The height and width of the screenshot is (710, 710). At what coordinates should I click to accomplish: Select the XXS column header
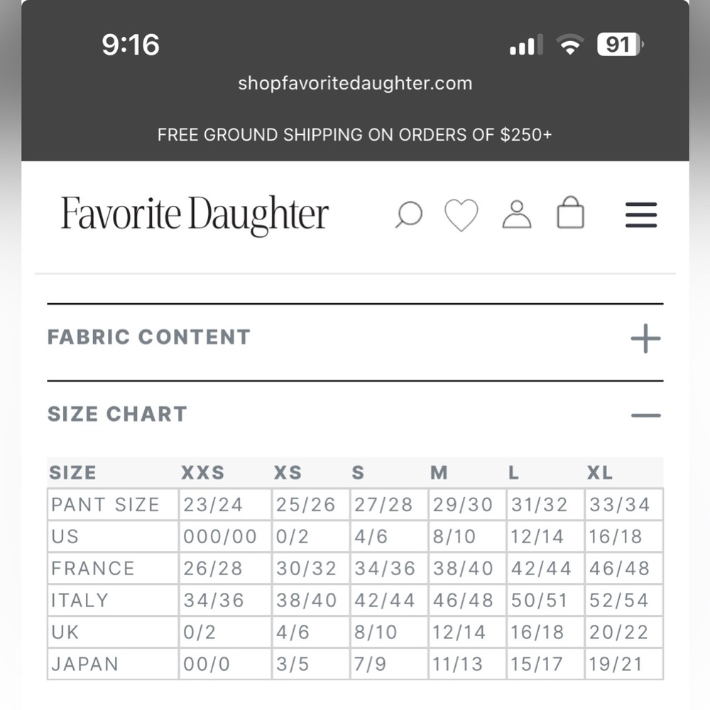pyautogui.click(x=203, y=473)
